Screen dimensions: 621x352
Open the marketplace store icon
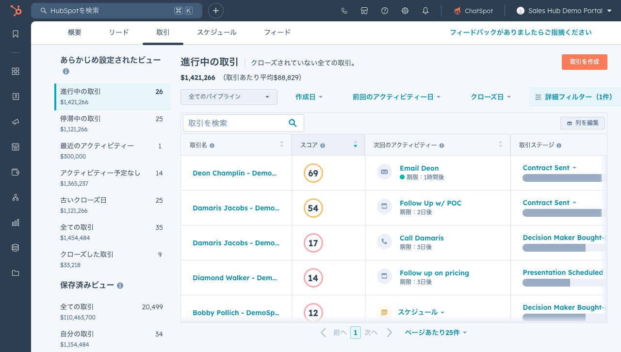pos(364,11)
